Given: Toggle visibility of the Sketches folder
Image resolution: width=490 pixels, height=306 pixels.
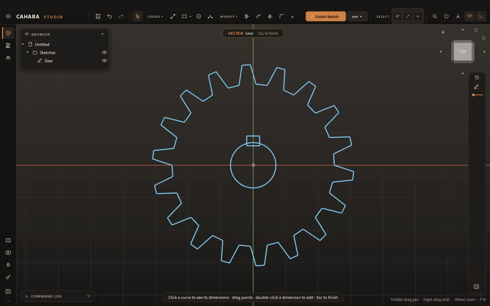Looking at the screenshot, I should click(104, 52).
